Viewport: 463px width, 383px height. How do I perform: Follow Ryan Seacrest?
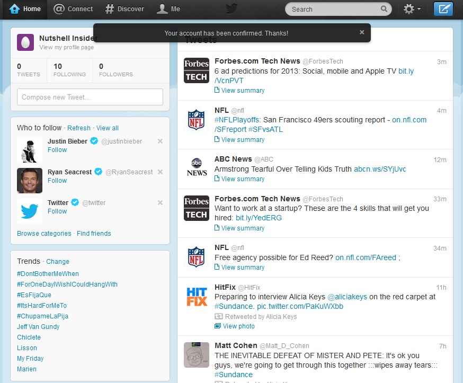click(57, 181)
